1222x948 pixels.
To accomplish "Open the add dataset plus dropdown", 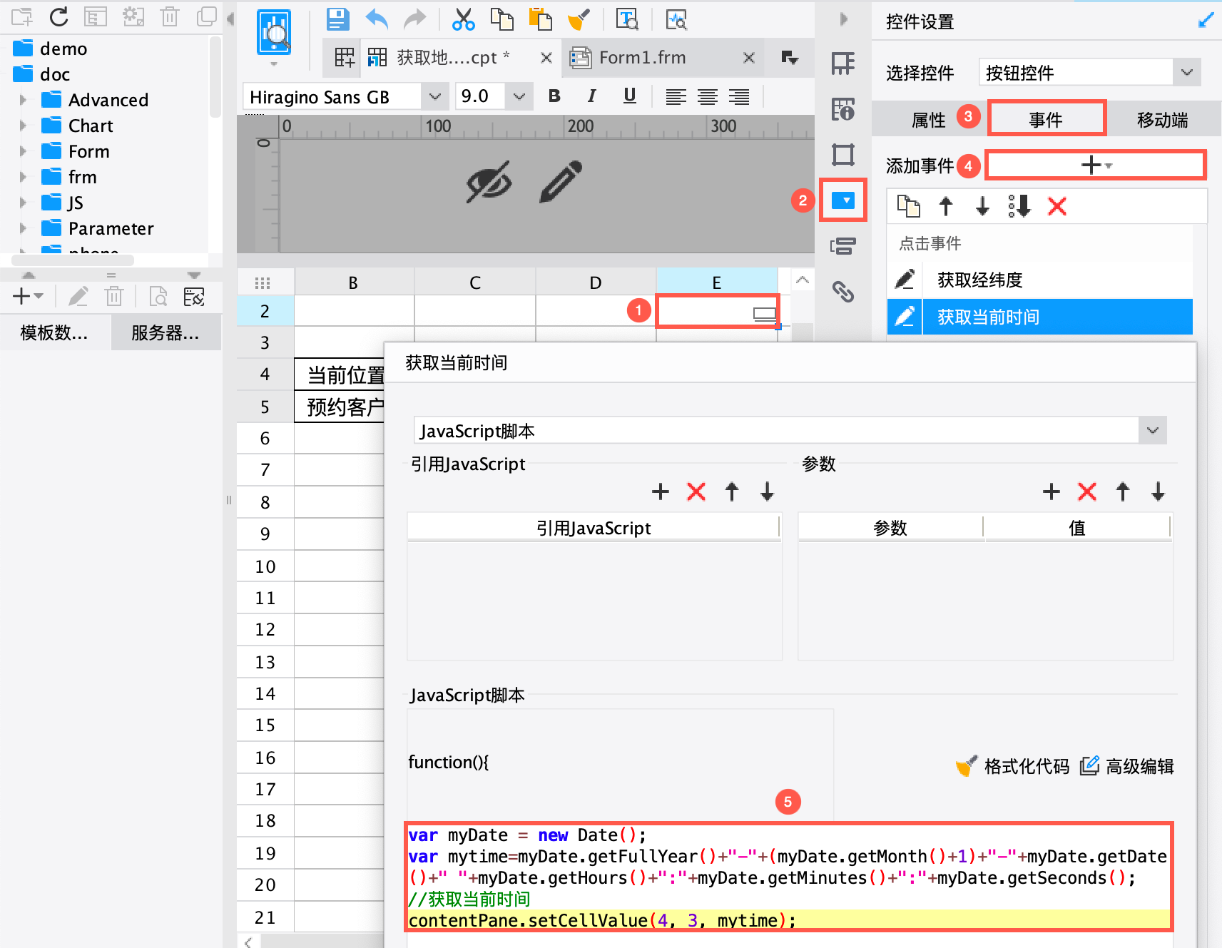I will click(x=29, y=296).
